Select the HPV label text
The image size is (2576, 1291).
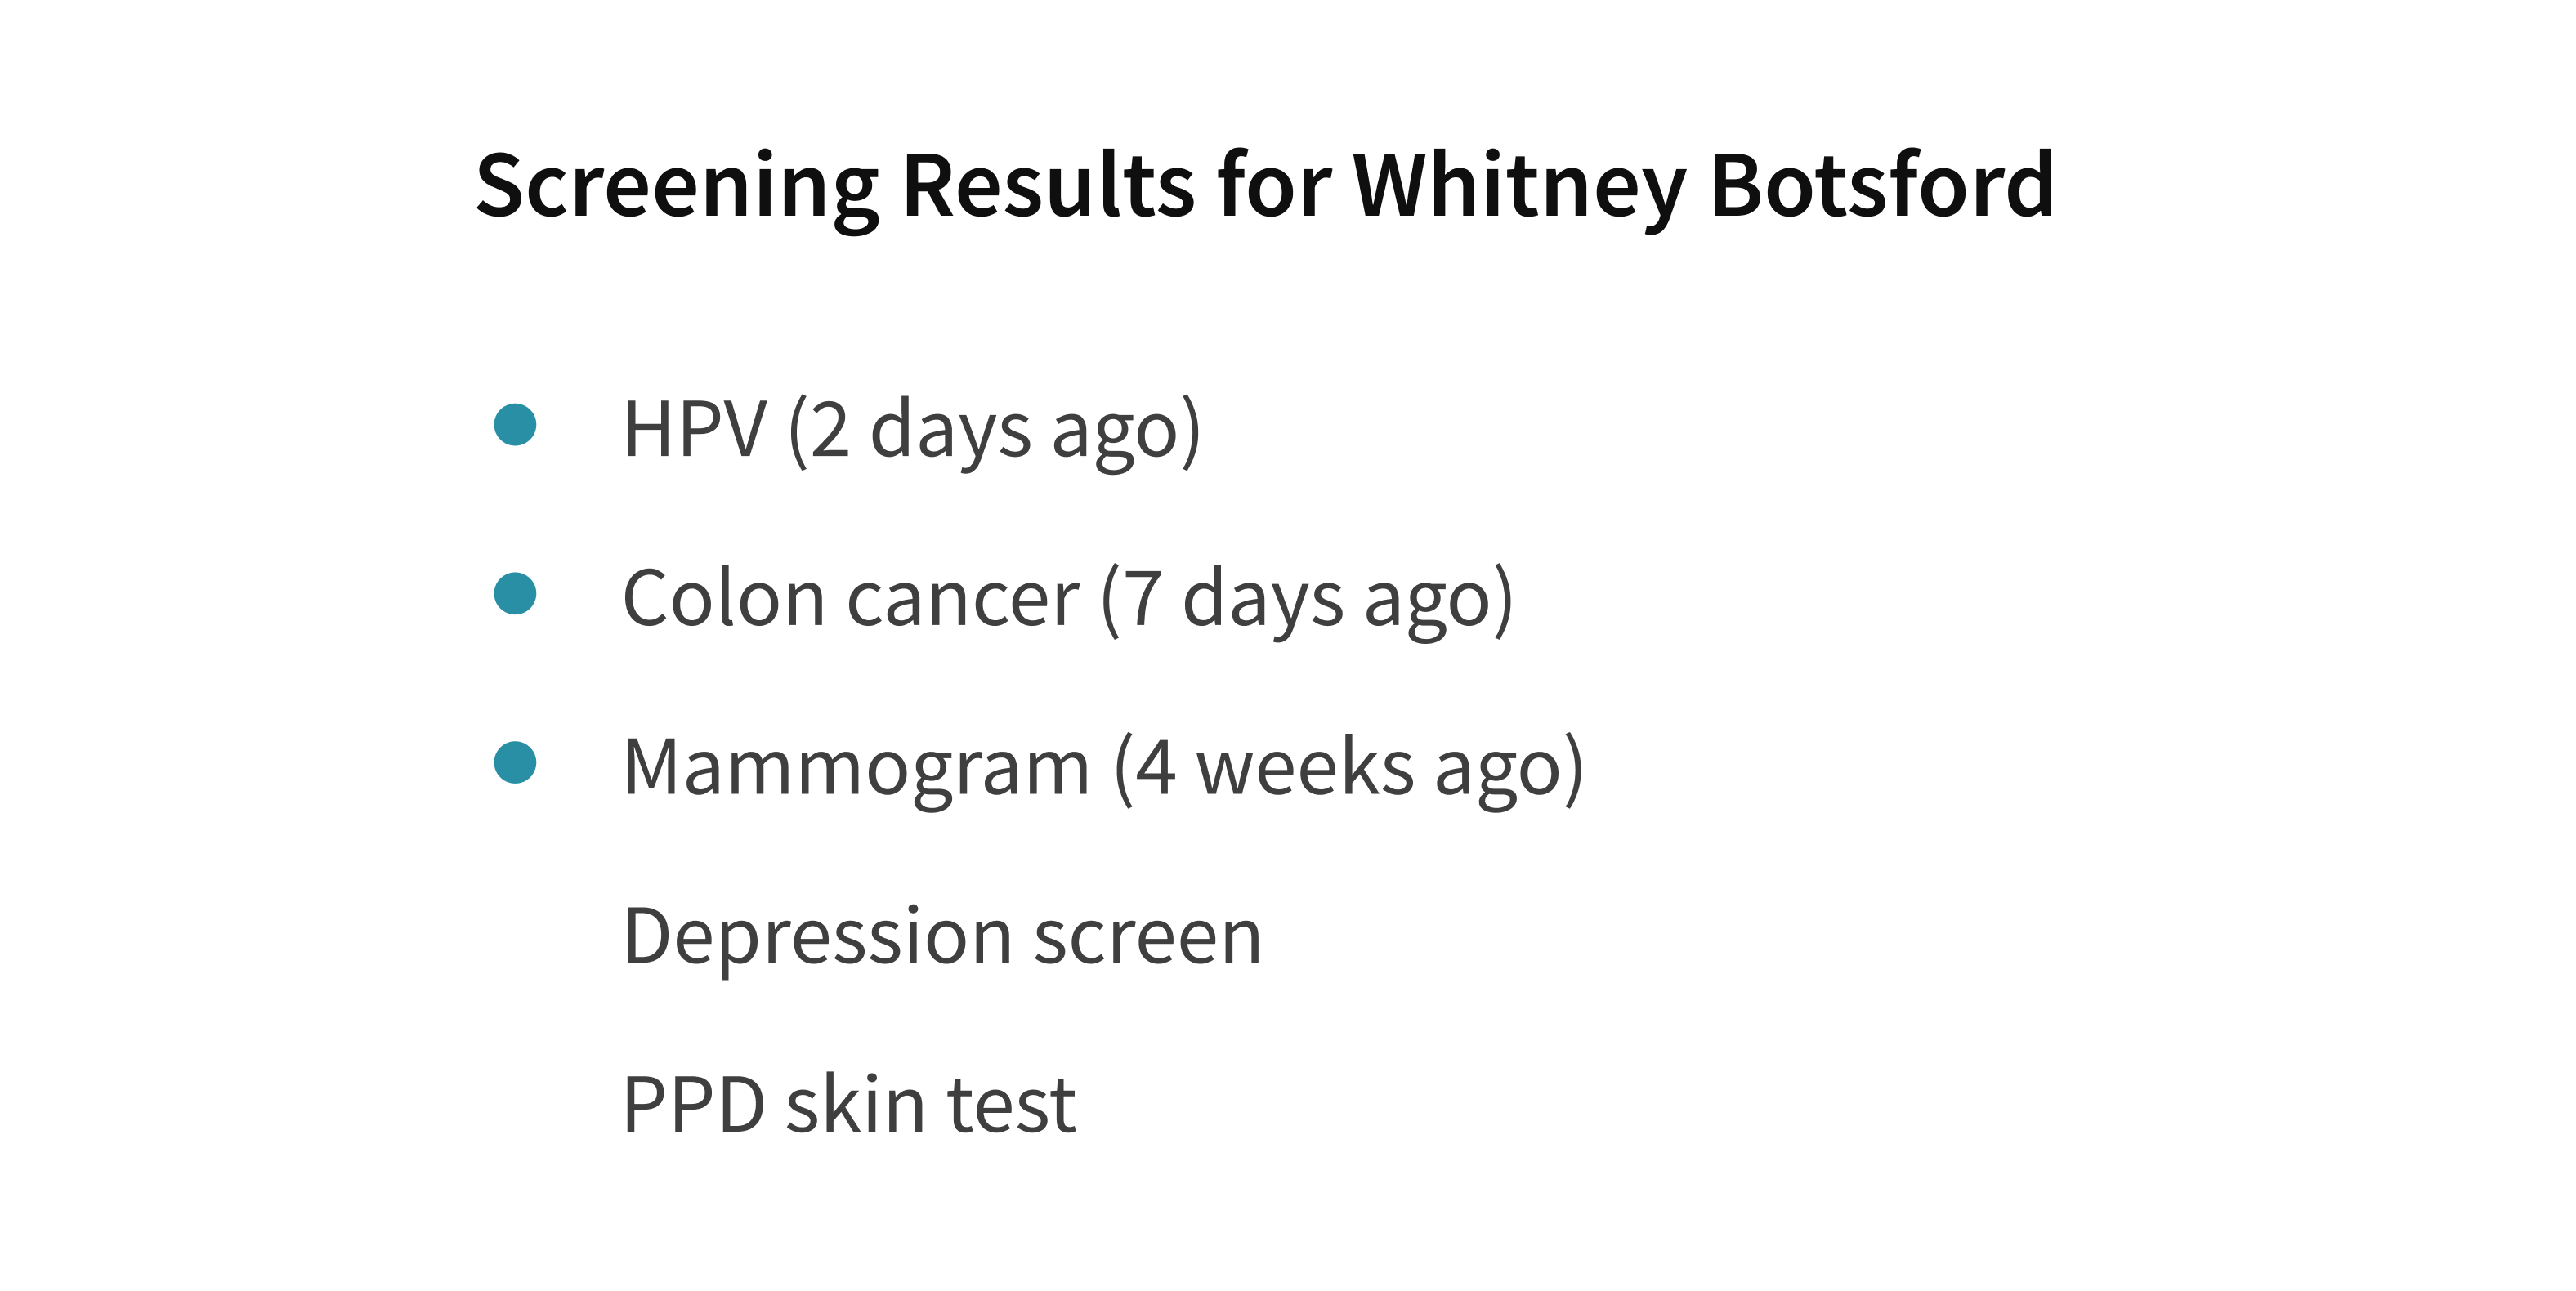tap(694, 428)
